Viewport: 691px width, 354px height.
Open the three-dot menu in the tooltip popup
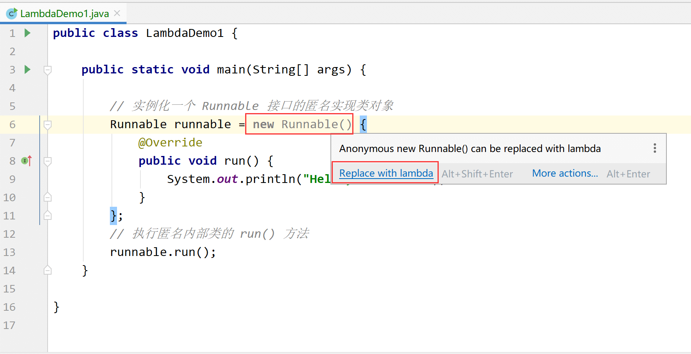pyautogui.click(x=655, y=148)
